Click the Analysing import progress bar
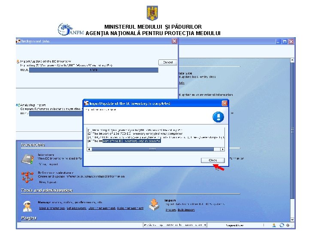 pyautogui.click(x=56, y=114)
